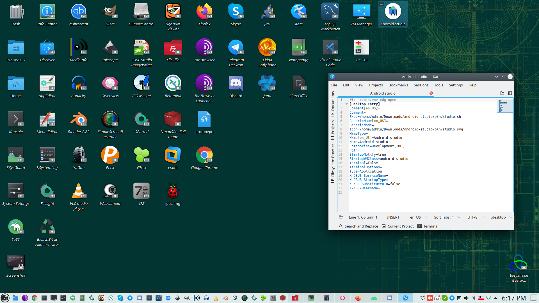Open new tab icon in Kate

(502, 93)
